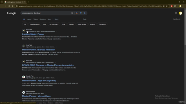Viewport: 186px width, 104px height.
Task: Apply the Old version chip
Action: pos(102,24)
